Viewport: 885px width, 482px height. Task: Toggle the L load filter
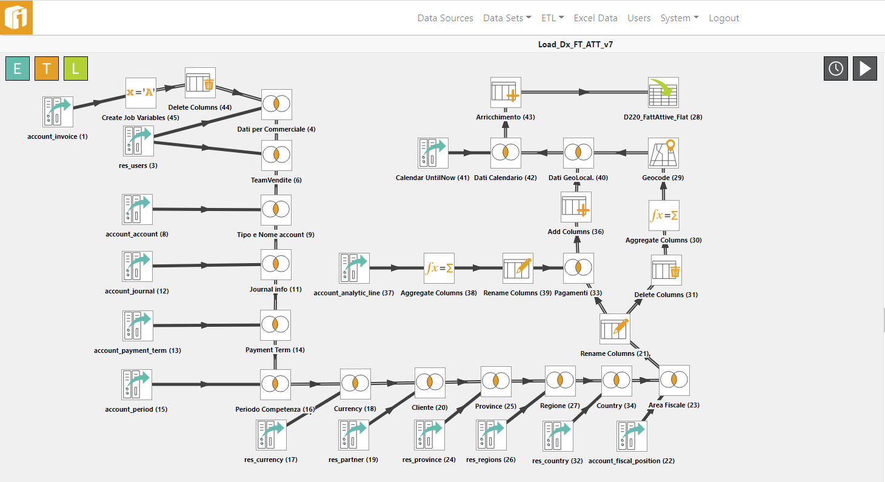tap(76, 69)
